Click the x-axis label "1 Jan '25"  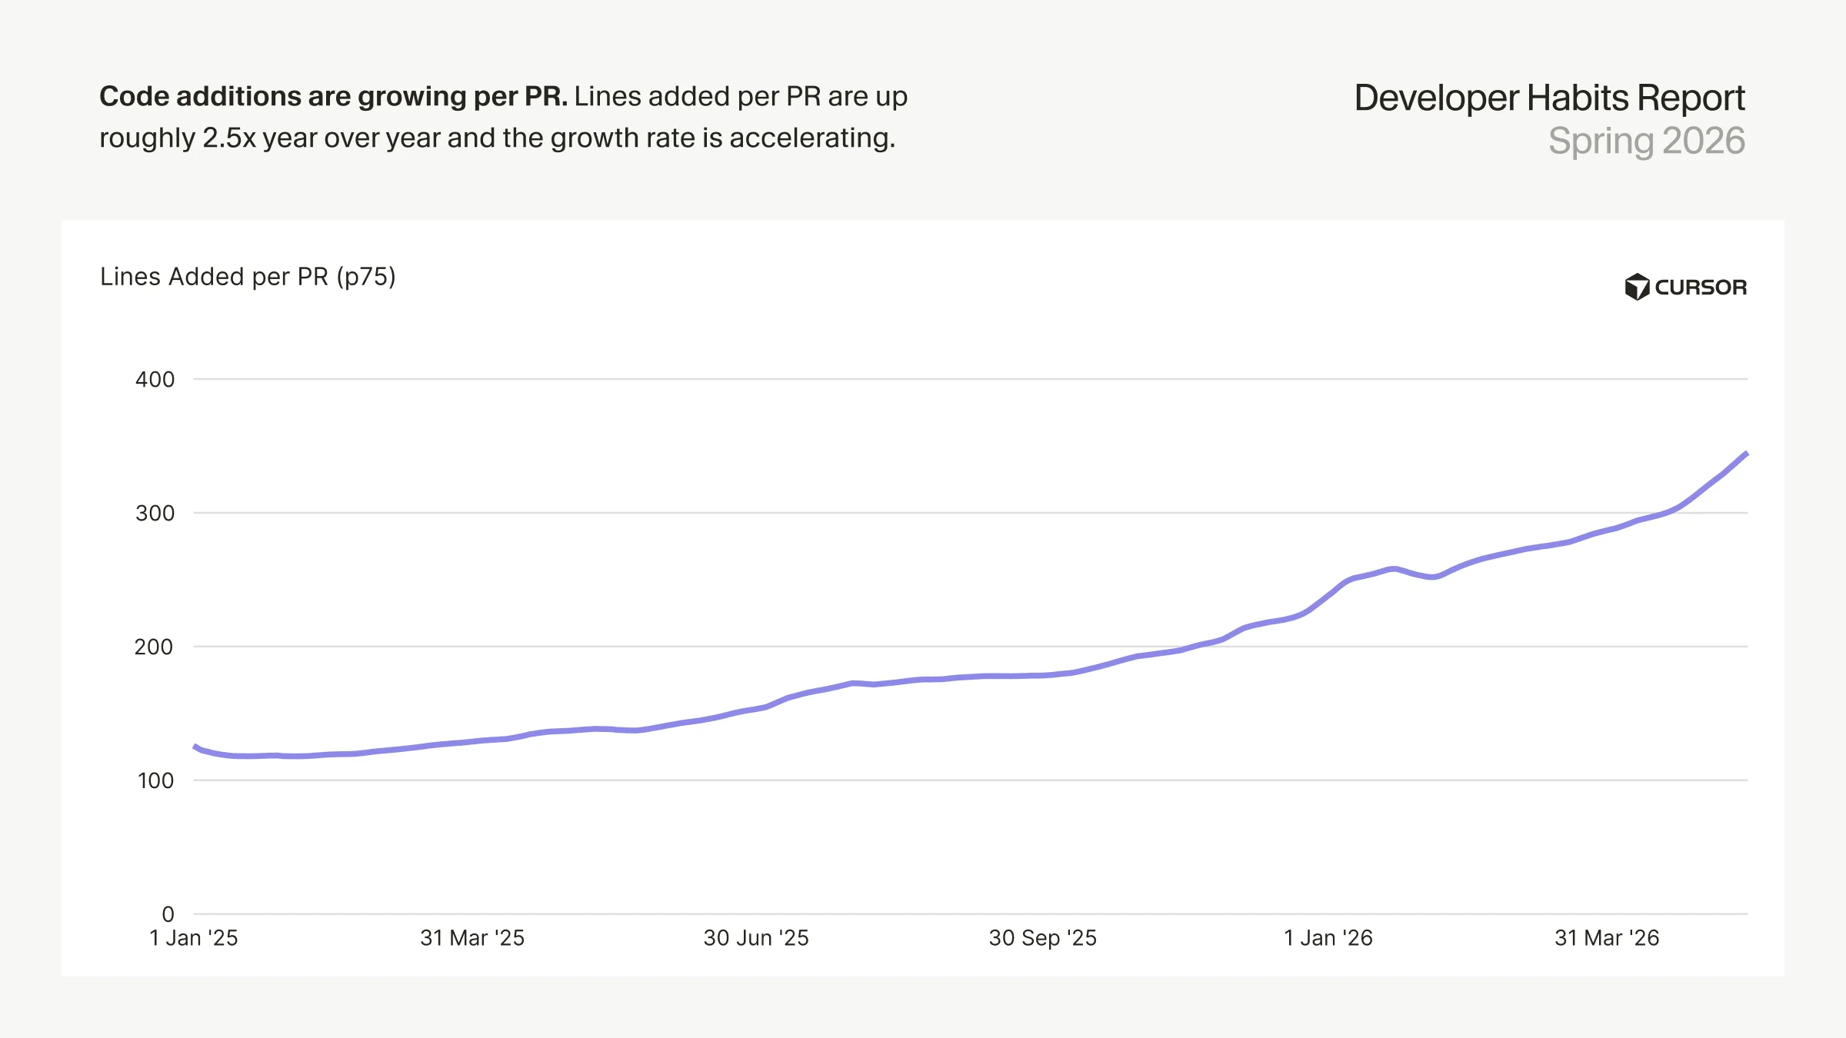194,938
